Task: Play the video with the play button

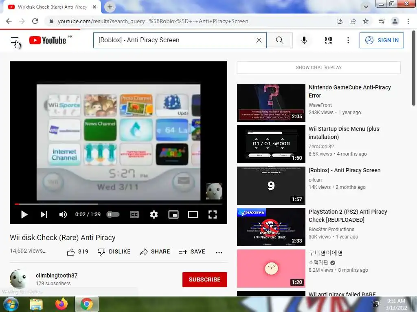Action: (x=24, y=214)
